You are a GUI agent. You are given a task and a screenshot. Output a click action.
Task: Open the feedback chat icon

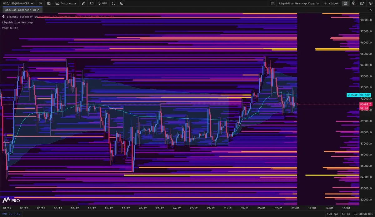(370, 3)
